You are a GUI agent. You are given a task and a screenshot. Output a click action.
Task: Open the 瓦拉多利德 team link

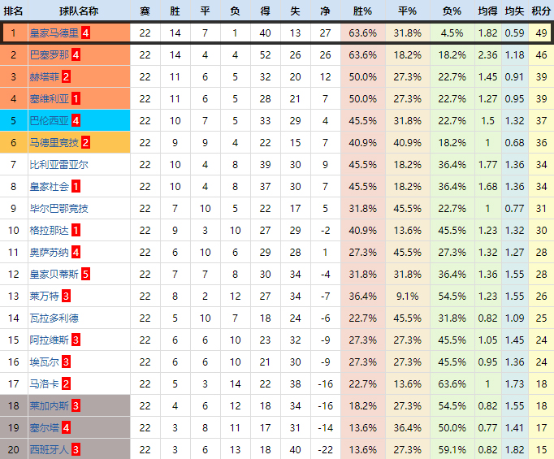click(54, 318)
